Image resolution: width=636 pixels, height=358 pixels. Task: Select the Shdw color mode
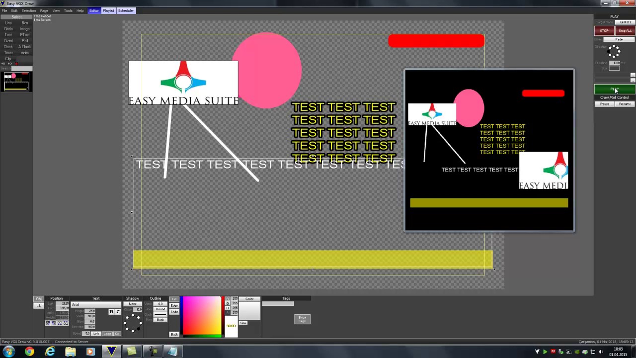tap(174, 312)
